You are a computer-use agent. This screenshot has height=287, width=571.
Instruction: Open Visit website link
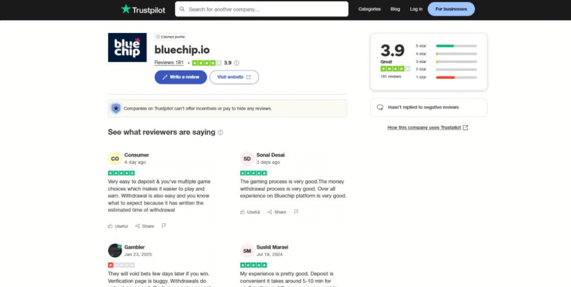(234, 77)
